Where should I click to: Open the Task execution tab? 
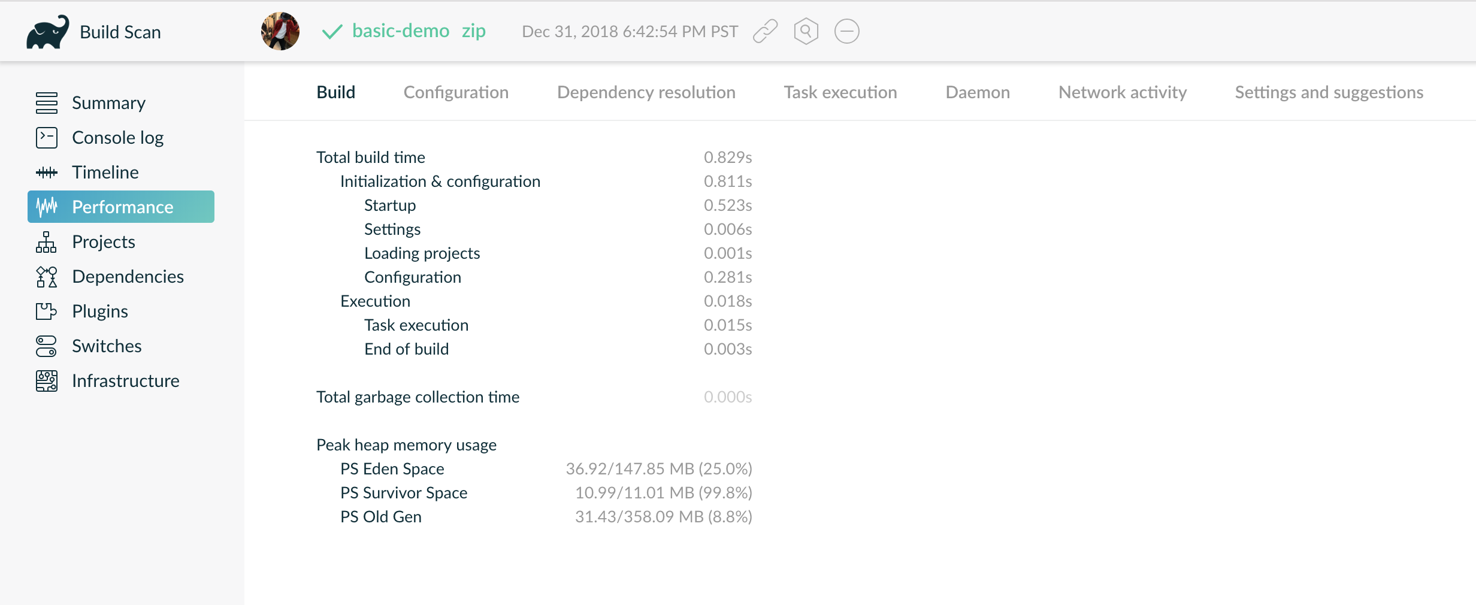[x=840, y=92]
